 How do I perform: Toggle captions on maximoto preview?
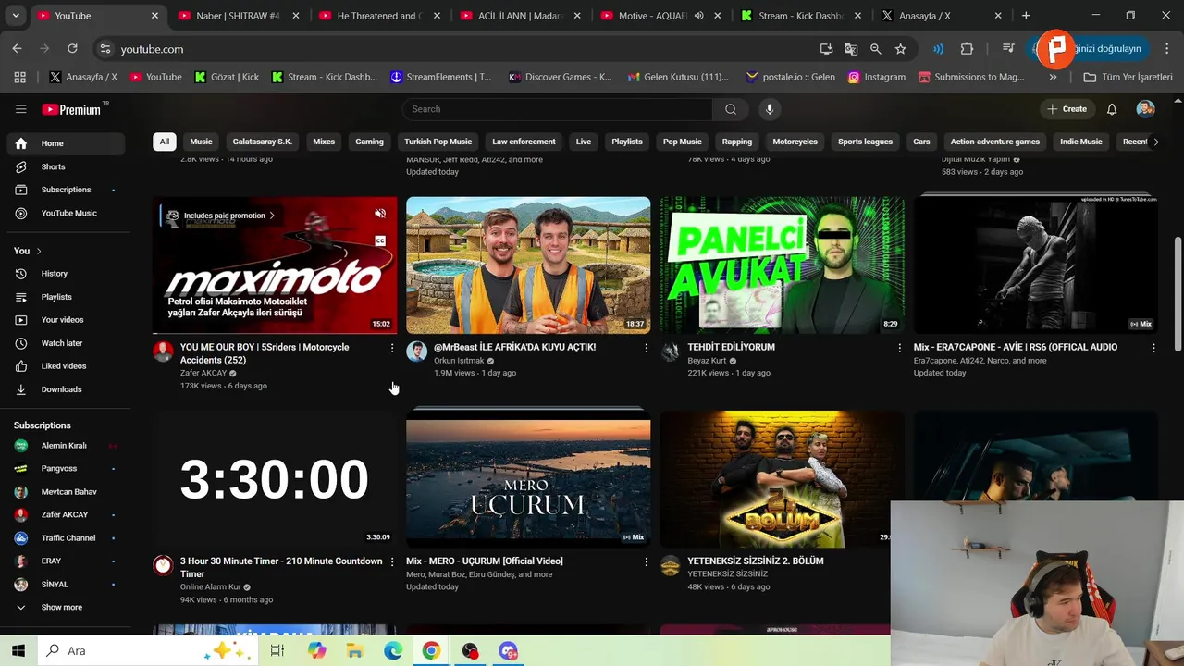tap(379, 240)
